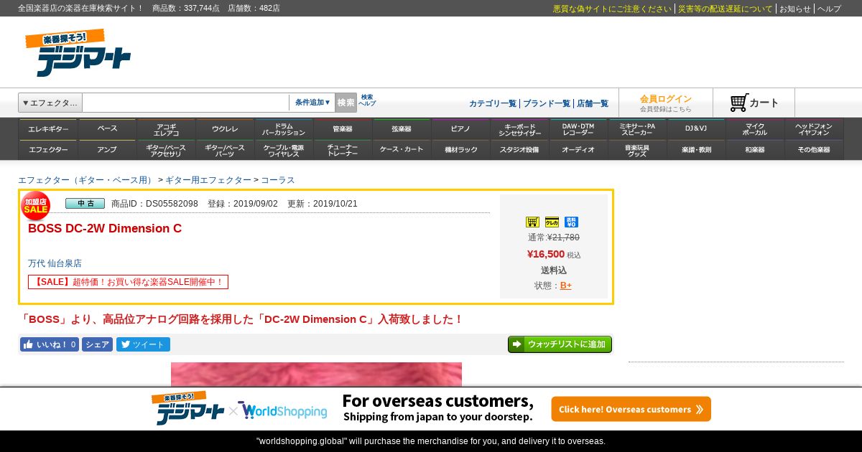This screenshot has height=452, width=862.
Task: Select the 弦楽器 category tab
Action: tap(402, 129)
